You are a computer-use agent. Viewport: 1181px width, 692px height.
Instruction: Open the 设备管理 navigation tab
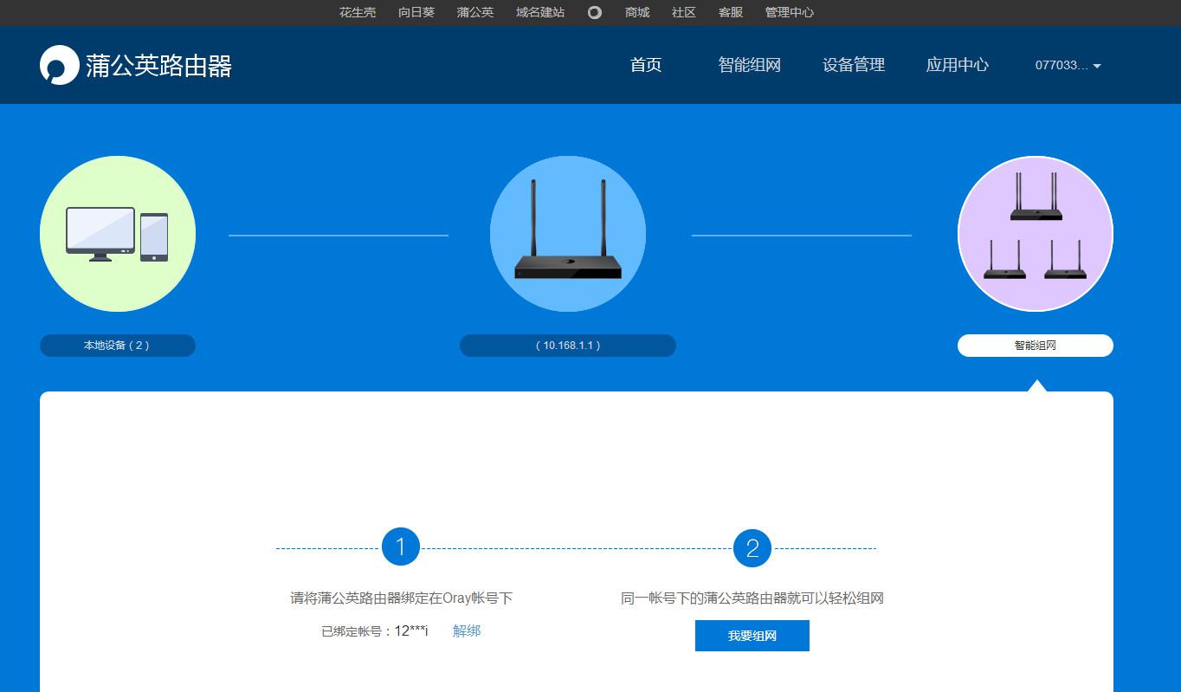pyautogui.click(x=854, y=65)
